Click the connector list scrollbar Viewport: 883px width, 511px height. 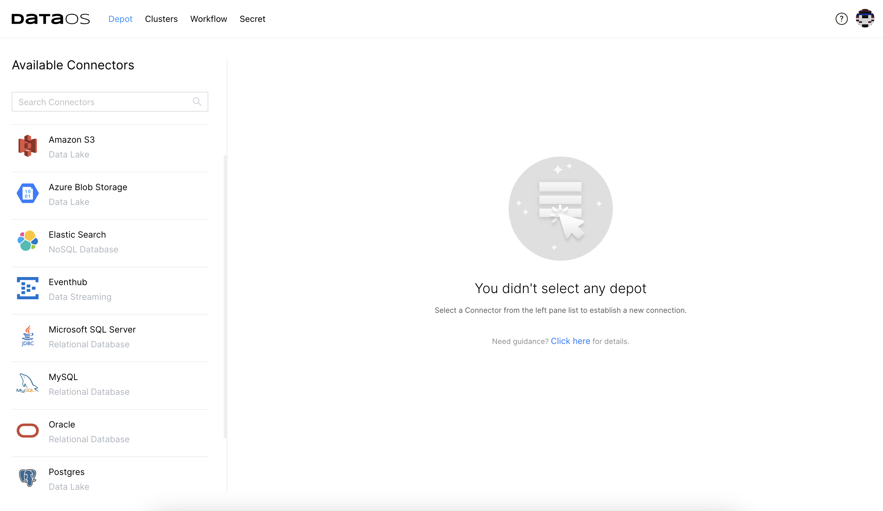[x=225, y=296]
